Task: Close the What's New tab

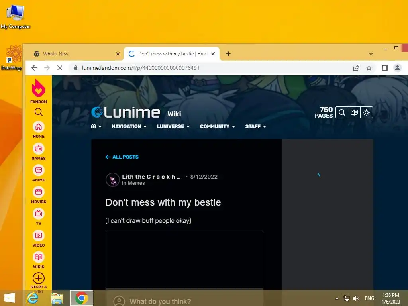Action: click(118, 54)
